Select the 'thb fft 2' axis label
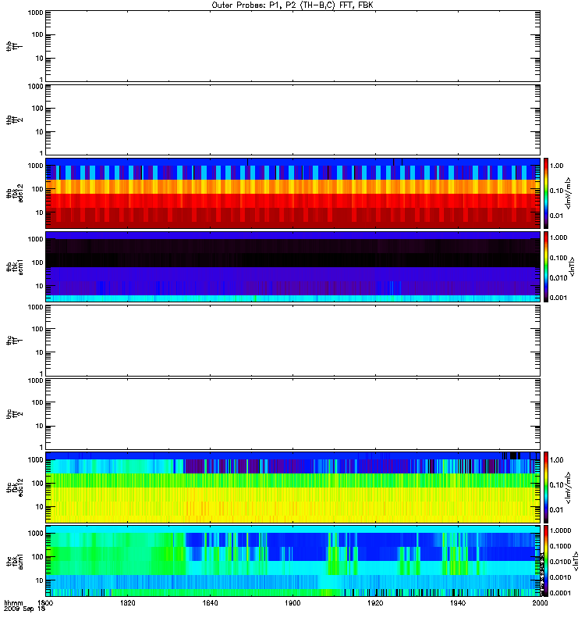 tap(14, 120)
